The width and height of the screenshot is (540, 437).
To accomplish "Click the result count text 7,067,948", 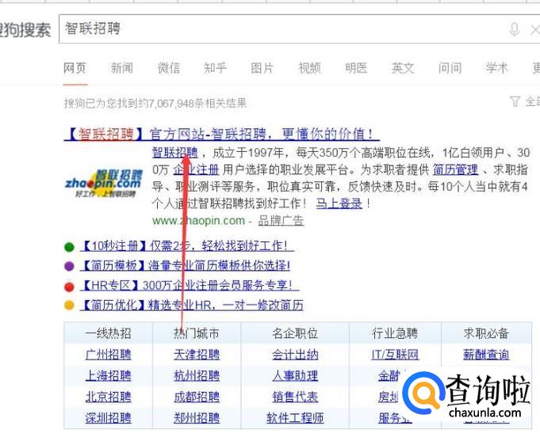I will (170, 103).
